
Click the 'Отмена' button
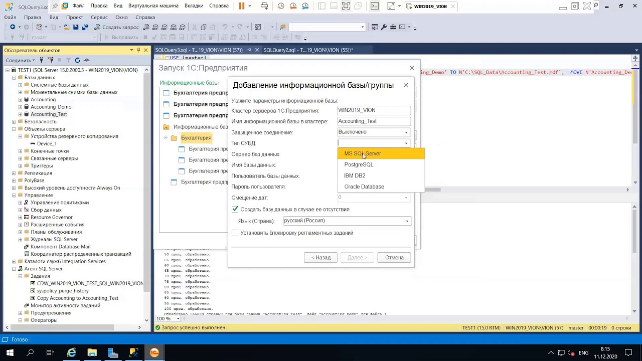pyautogui.click(x=394, y=257)
